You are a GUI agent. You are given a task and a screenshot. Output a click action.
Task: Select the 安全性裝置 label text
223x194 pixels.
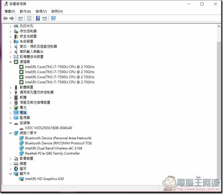pos(28,36)
